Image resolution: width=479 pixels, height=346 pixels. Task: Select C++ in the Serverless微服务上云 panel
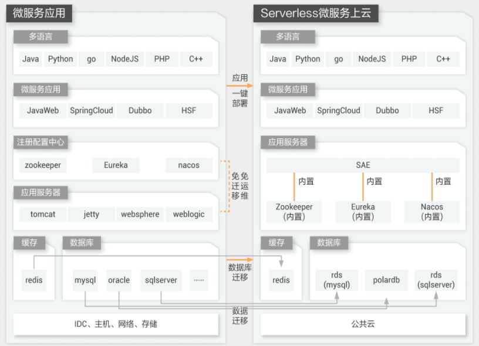click(443, 59)
